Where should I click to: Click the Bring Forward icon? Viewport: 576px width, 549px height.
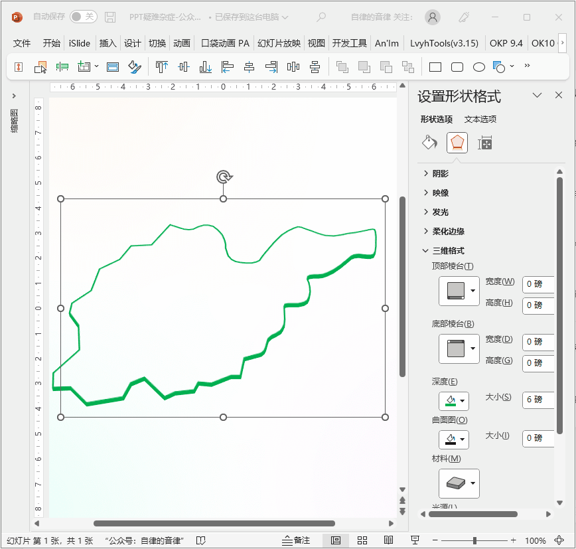click(x=342, y=67)
